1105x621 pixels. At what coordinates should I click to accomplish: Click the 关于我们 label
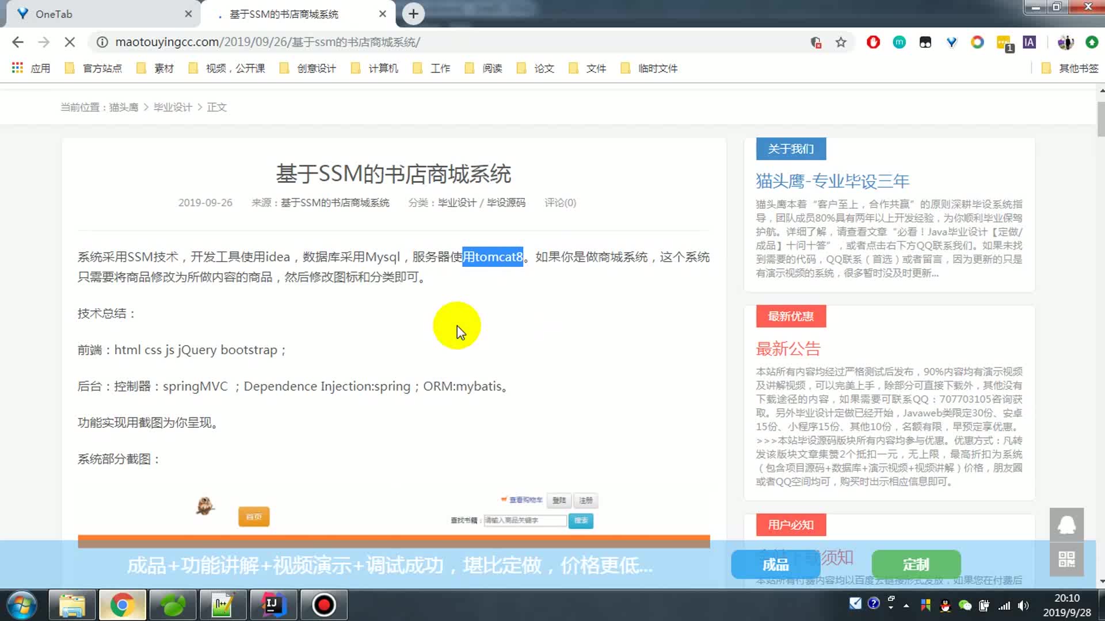(791, 149)
